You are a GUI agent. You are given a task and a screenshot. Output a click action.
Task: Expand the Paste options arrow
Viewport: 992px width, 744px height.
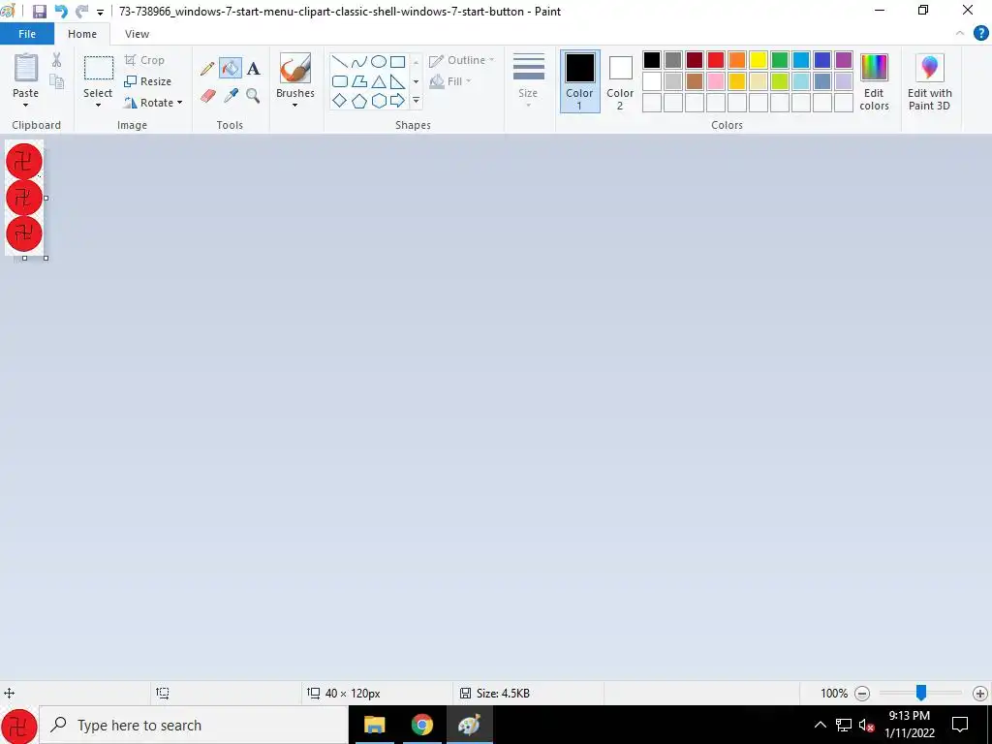click(26, 105)
